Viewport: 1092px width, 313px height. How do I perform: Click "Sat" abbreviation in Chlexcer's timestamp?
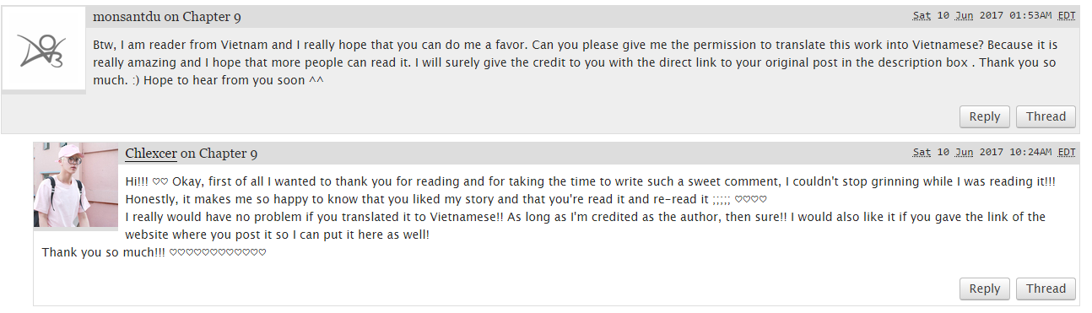pos(922,153)
